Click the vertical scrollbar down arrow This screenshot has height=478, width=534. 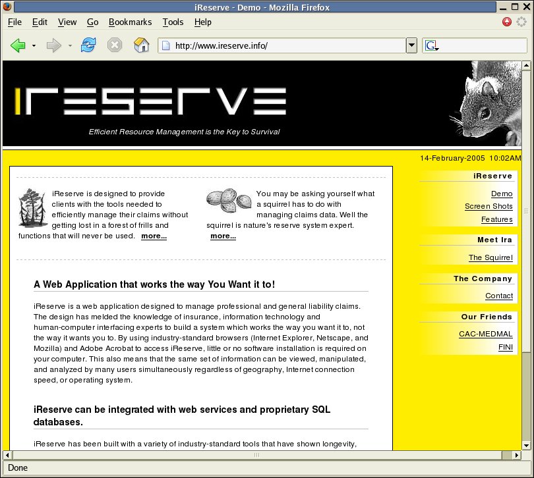(x=526, y=445)
